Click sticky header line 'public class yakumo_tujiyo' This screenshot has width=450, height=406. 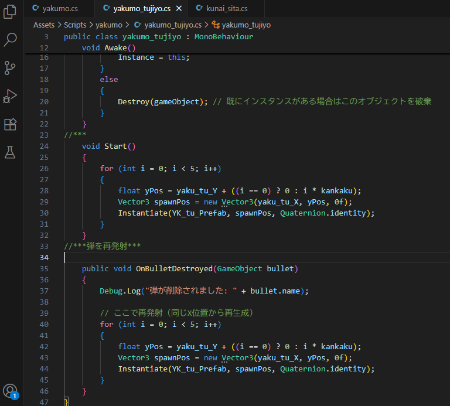158,37
